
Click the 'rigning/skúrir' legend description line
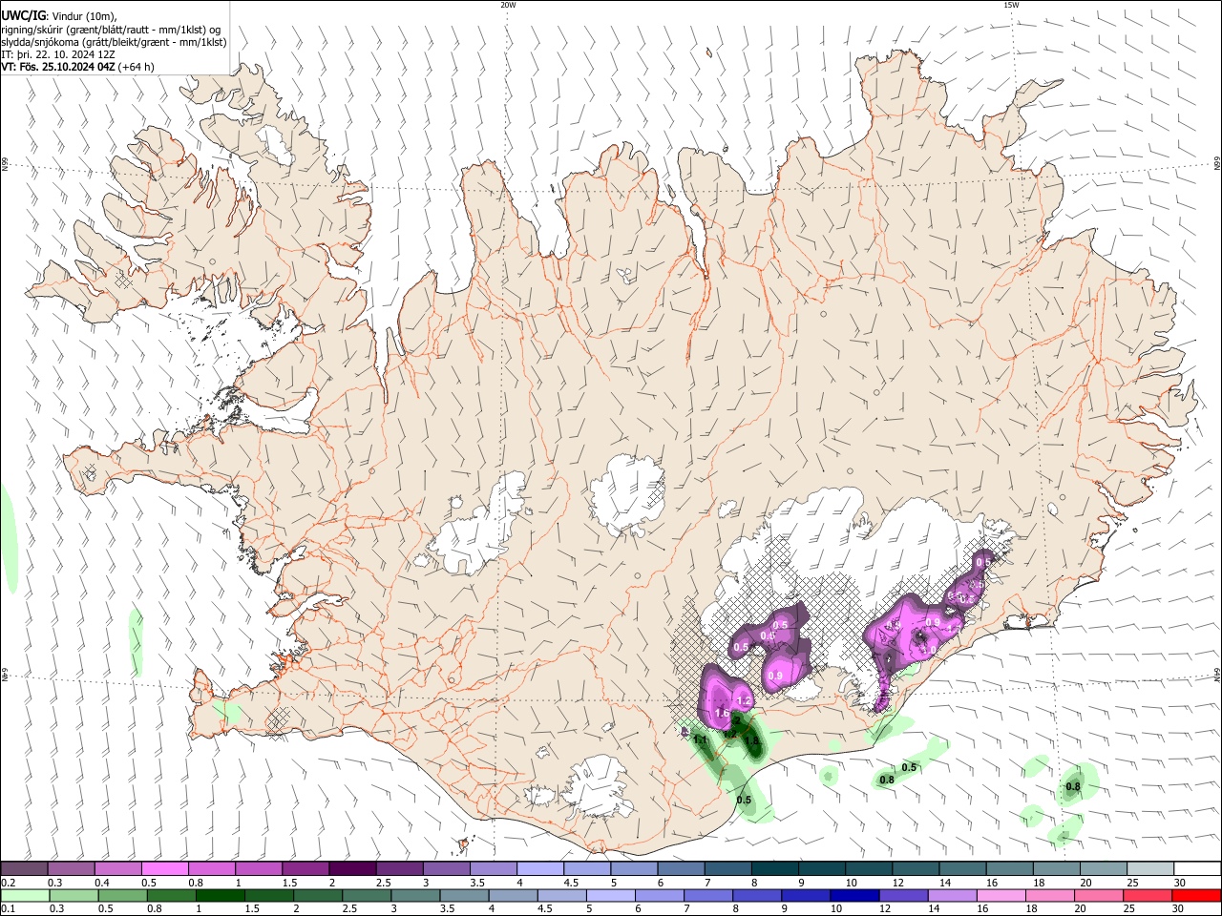(x=113, y=29)
